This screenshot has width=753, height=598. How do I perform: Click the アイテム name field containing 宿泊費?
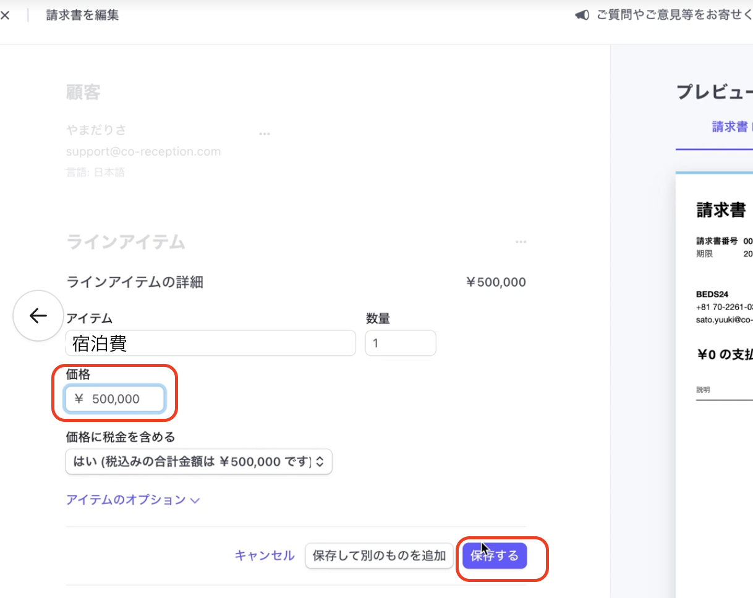(210, 343)
